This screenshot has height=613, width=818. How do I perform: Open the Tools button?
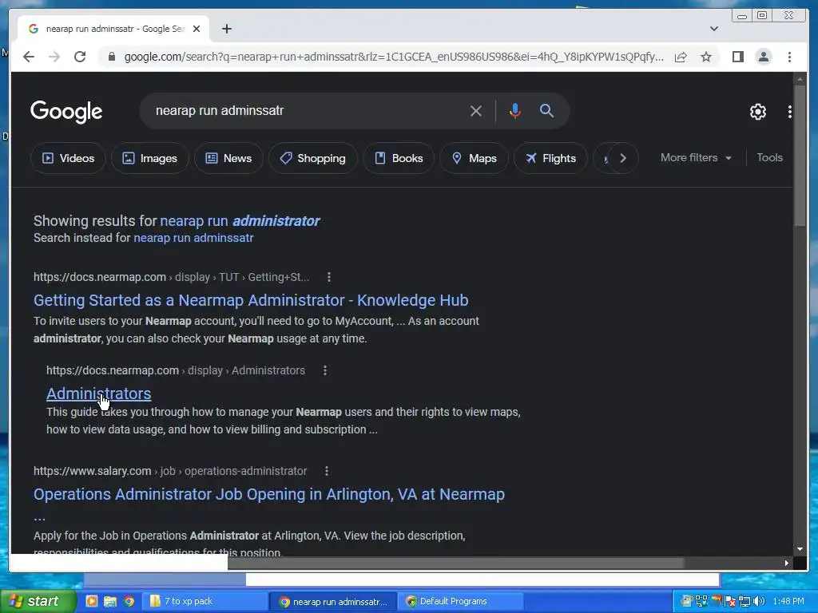pyautogui.click(x=769, y=157)
